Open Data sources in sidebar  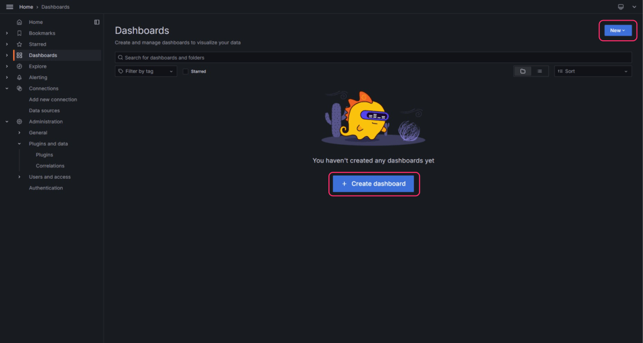tap(45, 110)
